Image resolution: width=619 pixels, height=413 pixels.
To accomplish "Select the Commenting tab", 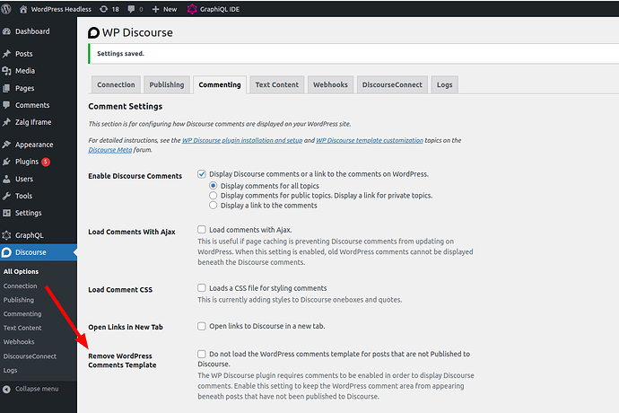I will pos(220,84).
